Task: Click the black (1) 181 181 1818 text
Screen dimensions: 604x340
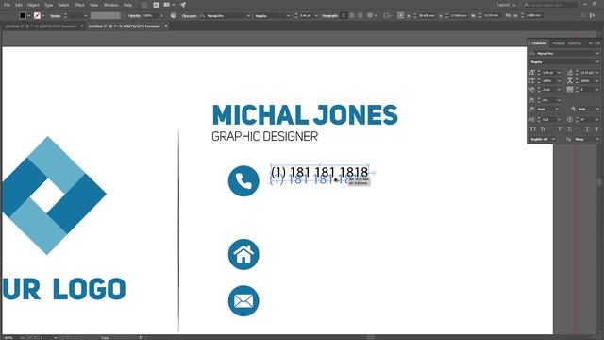Action: coord(319,171)
